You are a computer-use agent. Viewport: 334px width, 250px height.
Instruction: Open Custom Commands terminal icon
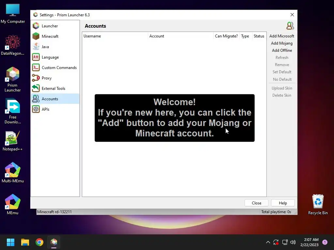coord(36,68)
